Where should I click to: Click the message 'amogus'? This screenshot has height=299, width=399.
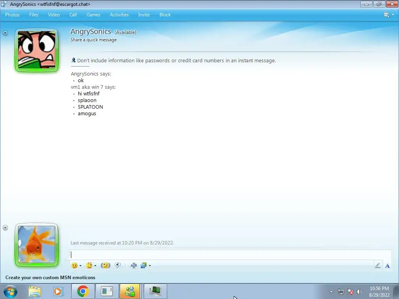click(87, 114)
